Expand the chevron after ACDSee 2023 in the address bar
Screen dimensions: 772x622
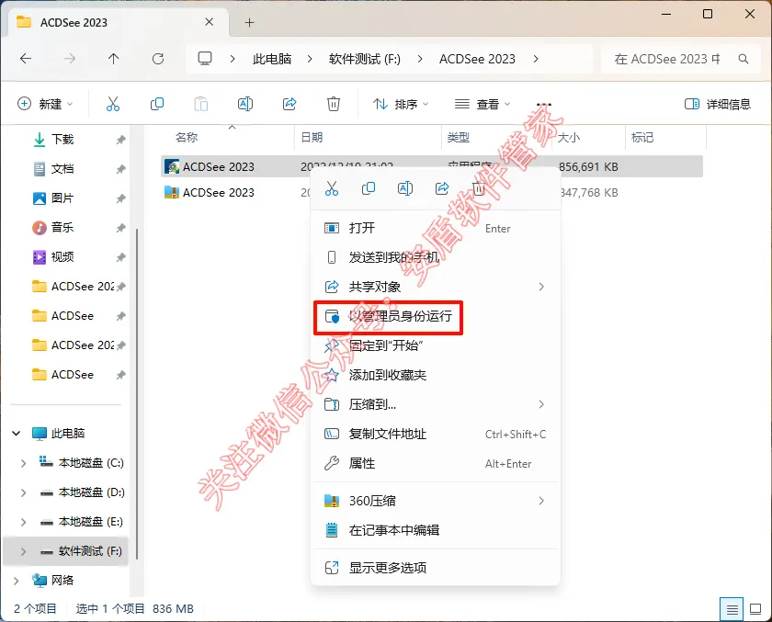(536, 59)
